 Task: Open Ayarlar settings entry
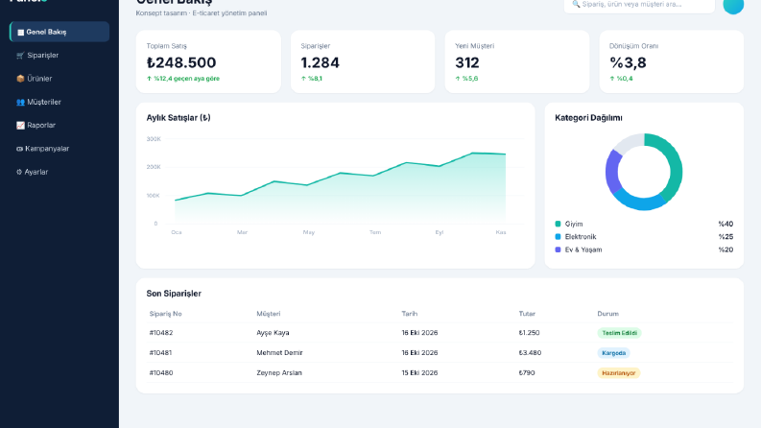point(59,172)
